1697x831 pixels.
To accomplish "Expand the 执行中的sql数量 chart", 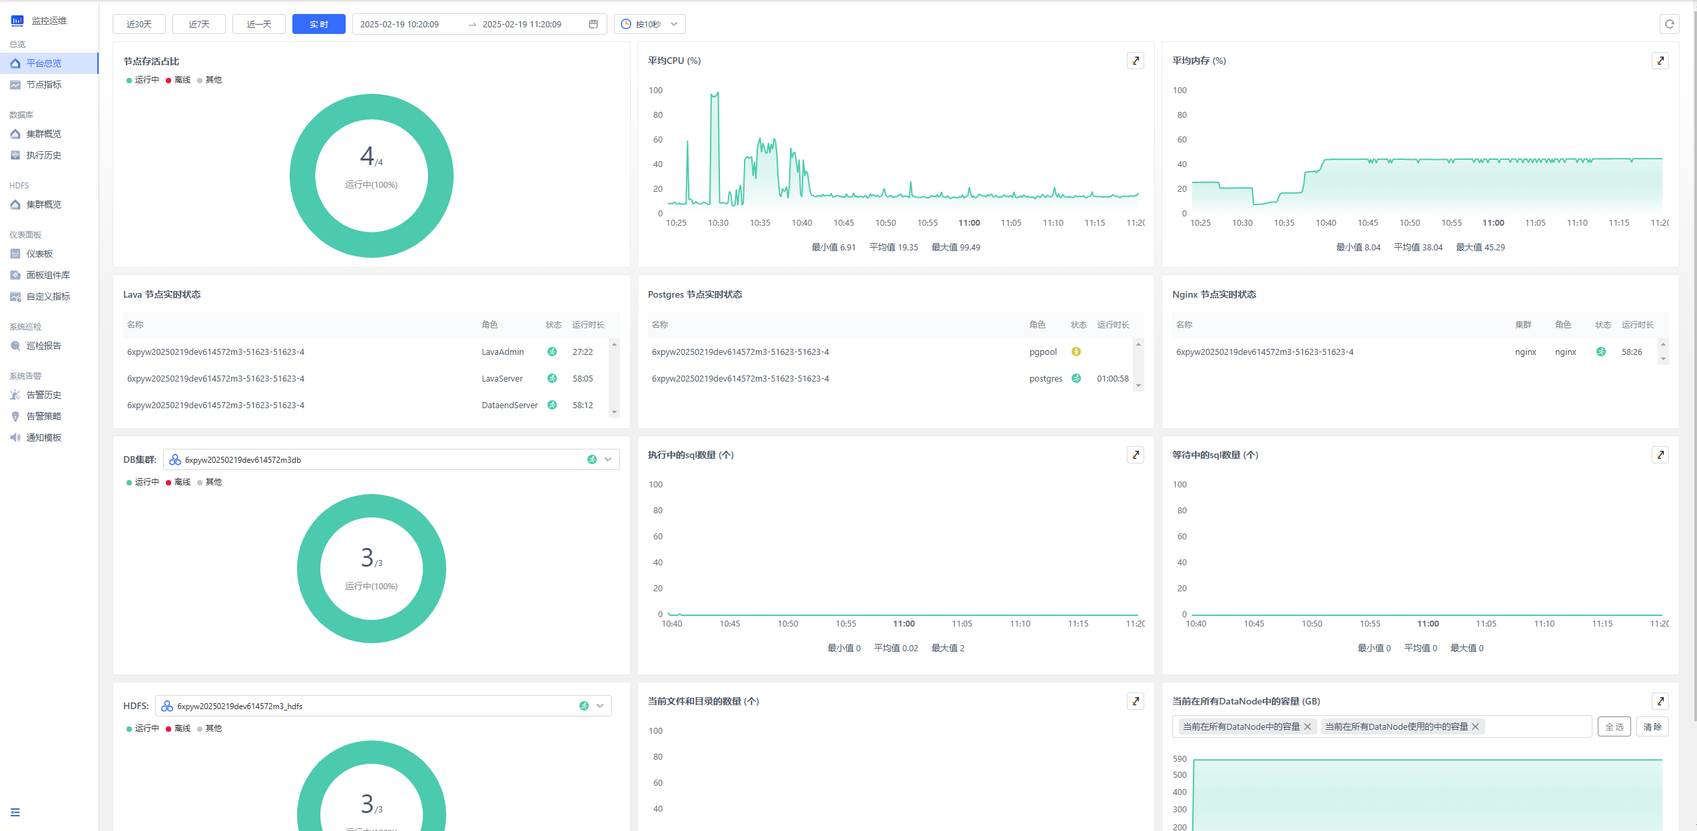I will point(1136,455).
